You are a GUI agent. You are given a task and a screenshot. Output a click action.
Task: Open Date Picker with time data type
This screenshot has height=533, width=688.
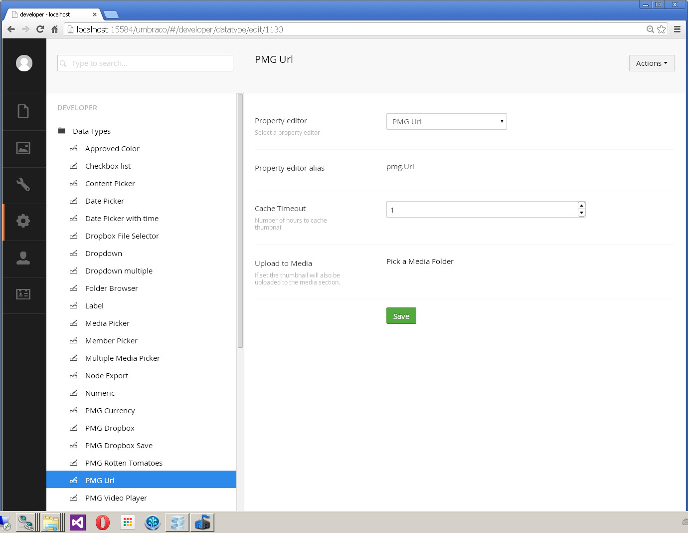[x=122, y=219]
